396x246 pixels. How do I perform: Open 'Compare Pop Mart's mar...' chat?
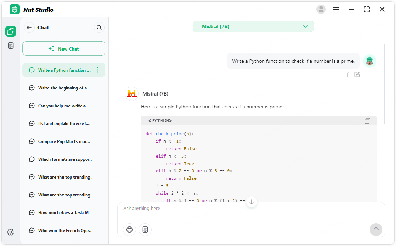point(64,141)
